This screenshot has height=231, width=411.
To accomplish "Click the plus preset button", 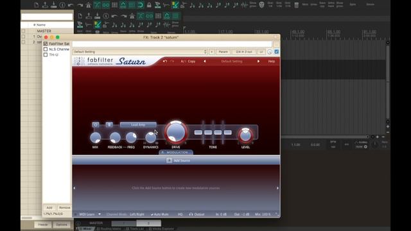I will click(x=212, y=52).
